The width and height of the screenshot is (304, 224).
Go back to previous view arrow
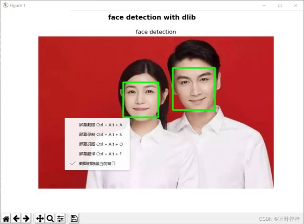click(x=16, y=218)
